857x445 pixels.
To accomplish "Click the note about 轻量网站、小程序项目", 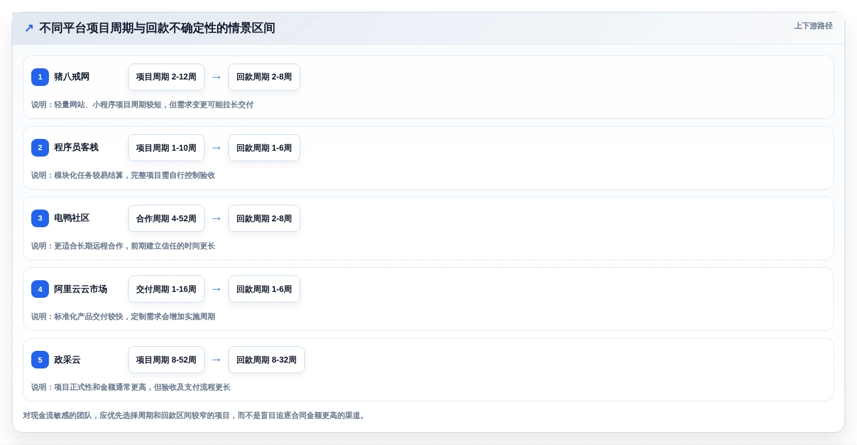I will pos(142,105).
